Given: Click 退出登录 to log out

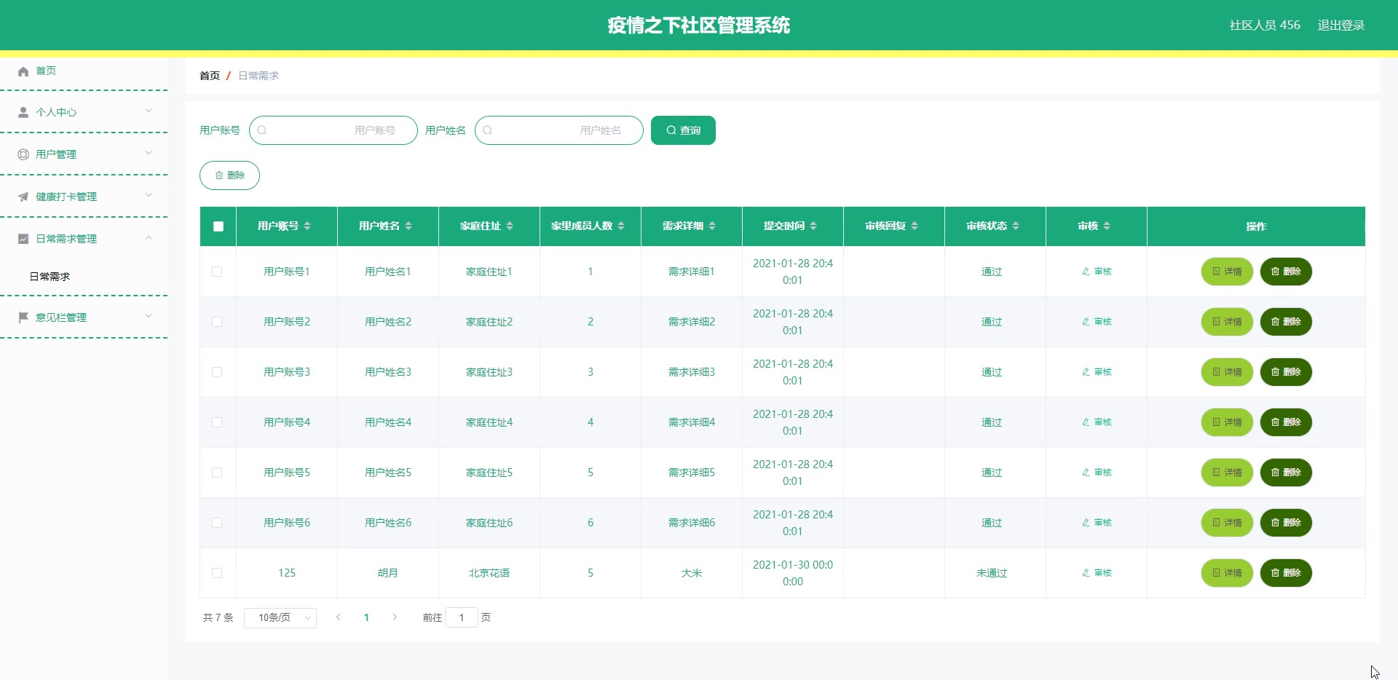Looking at the screenshot, I should coord(1341,25).
